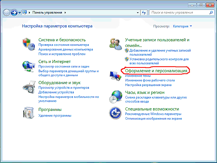Open Программы category

click(50, 110)
